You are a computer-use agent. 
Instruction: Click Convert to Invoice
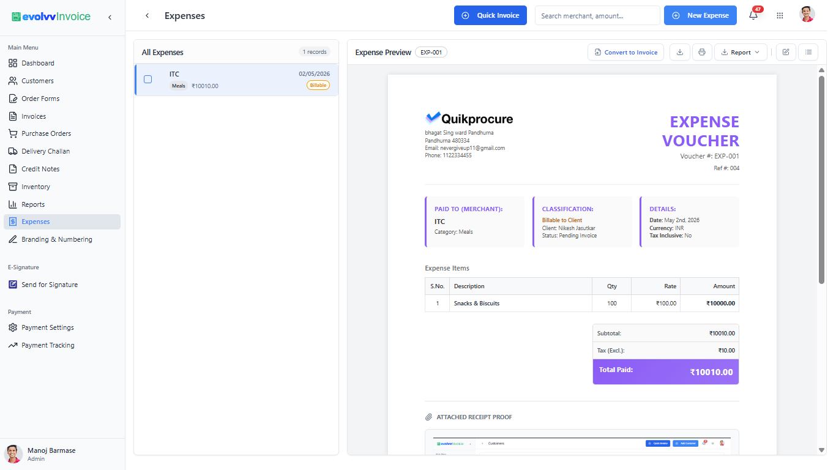point(625,52)
